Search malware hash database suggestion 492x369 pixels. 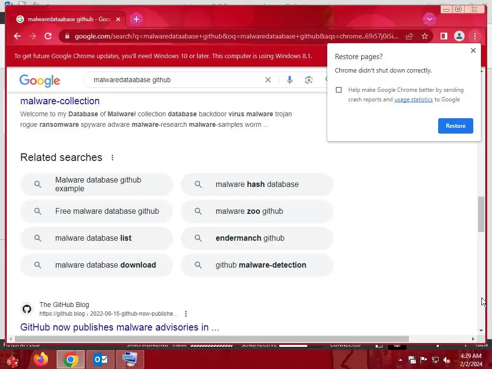click(257, 184)
